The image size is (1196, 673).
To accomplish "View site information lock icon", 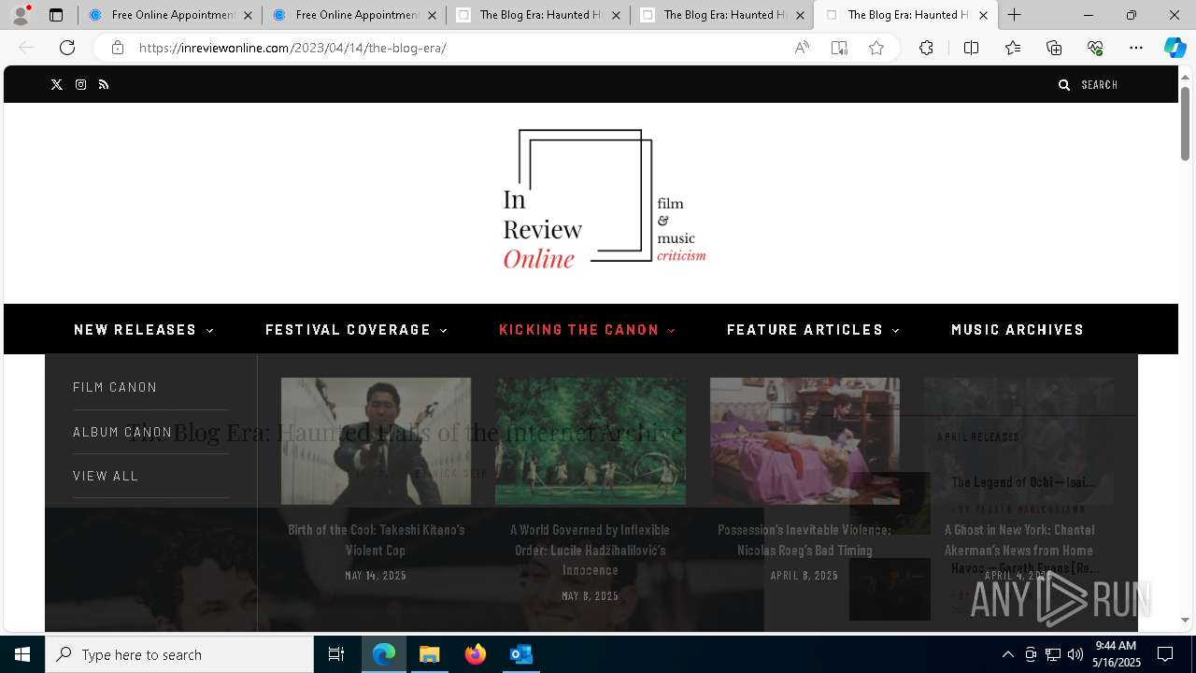I will tap(118, 48).
